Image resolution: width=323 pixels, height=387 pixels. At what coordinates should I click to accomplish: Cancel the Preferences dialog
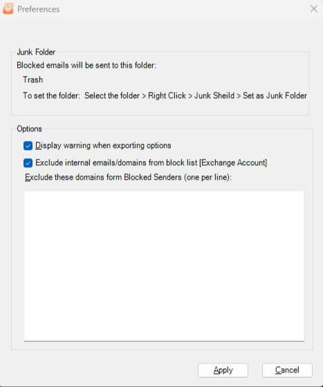pyautogui.click(x=287, y=370)
